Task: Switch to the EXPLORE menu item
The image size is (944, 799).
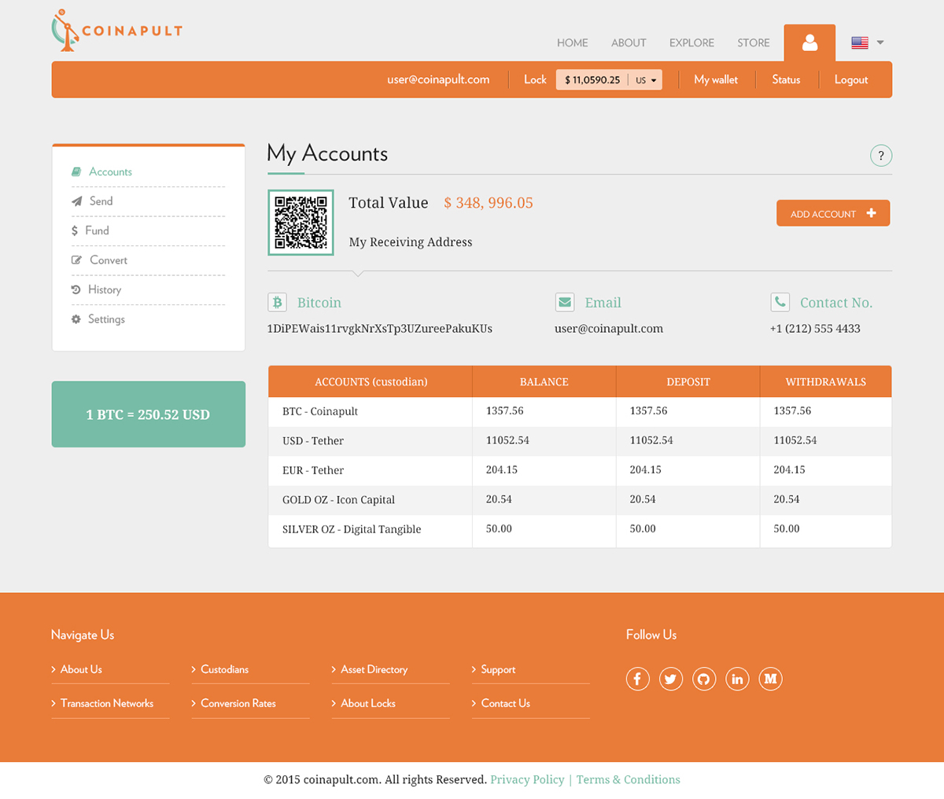Action: (691, 42)
